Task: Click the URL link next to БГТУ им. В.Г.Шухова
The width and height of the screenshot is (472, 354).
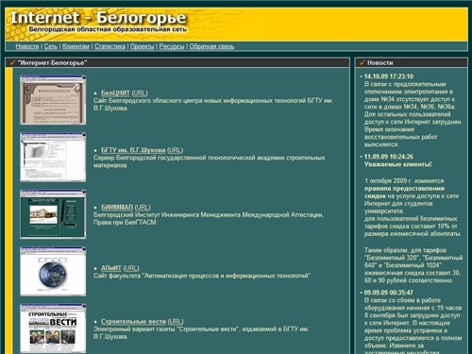Action: pos(176,150)
